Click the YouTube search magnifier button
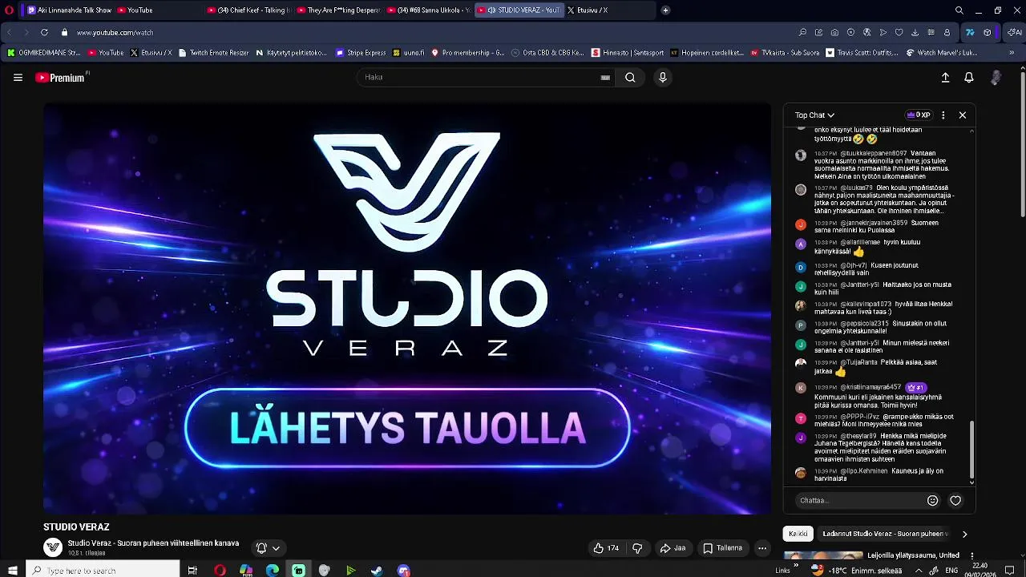Screen dimensions: 1026x577 pos(630,78)
